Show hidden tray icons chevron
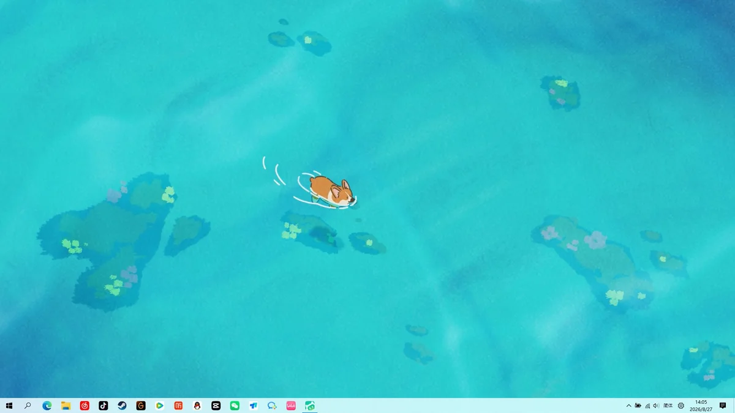Image resolution: width=735 pixels, height=413 pixels. click(x=628, y=406)
